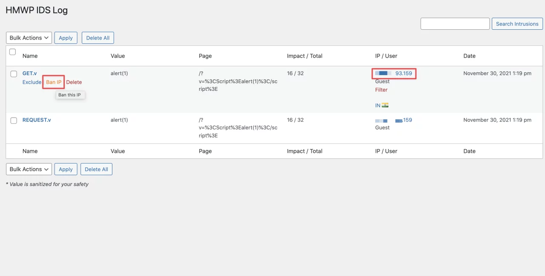545x276 pixels.
Task: Click the IP ending 93.159
Action: coord(393,73)
